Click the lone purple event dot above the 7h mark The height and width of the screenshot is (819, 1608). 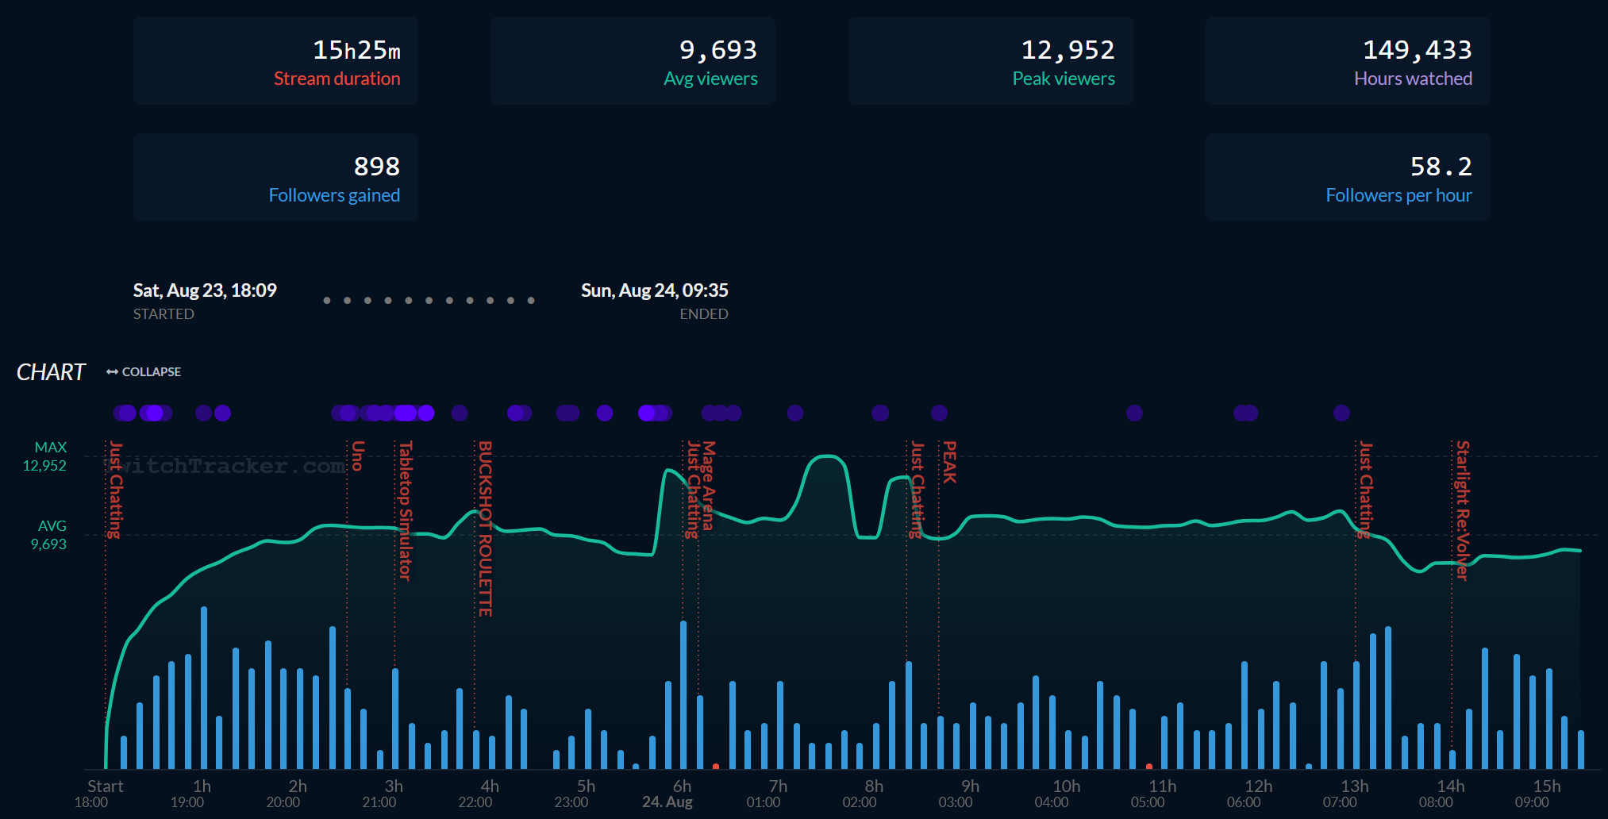[x=795, y=413]
